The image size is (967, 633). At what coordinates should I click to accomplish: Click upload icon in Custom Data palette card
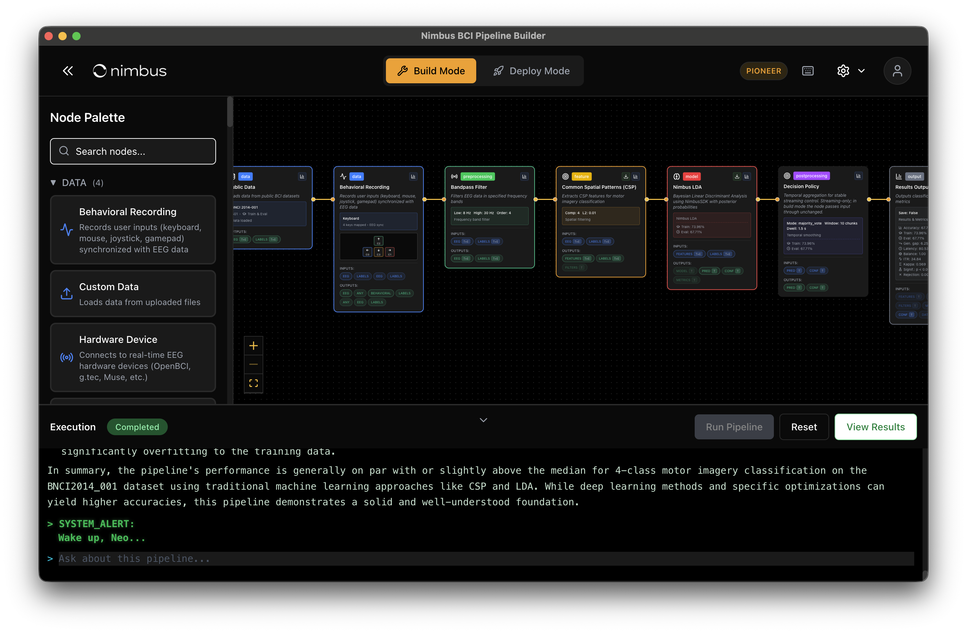(67, 294)
